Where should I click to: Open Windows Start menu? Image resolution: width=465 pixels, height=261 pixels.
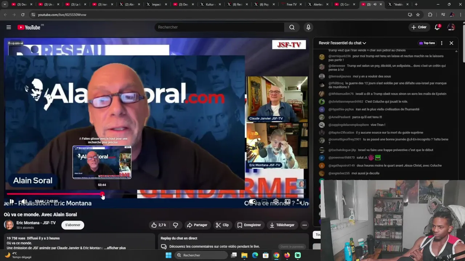coord(168,255)
